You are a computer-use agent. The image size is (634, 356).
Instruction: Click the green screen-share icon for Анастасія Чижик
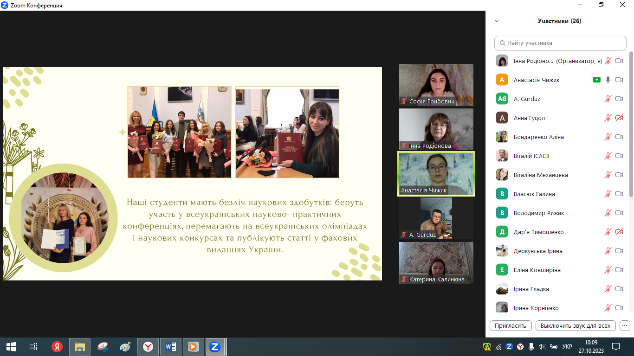(597, 80)
